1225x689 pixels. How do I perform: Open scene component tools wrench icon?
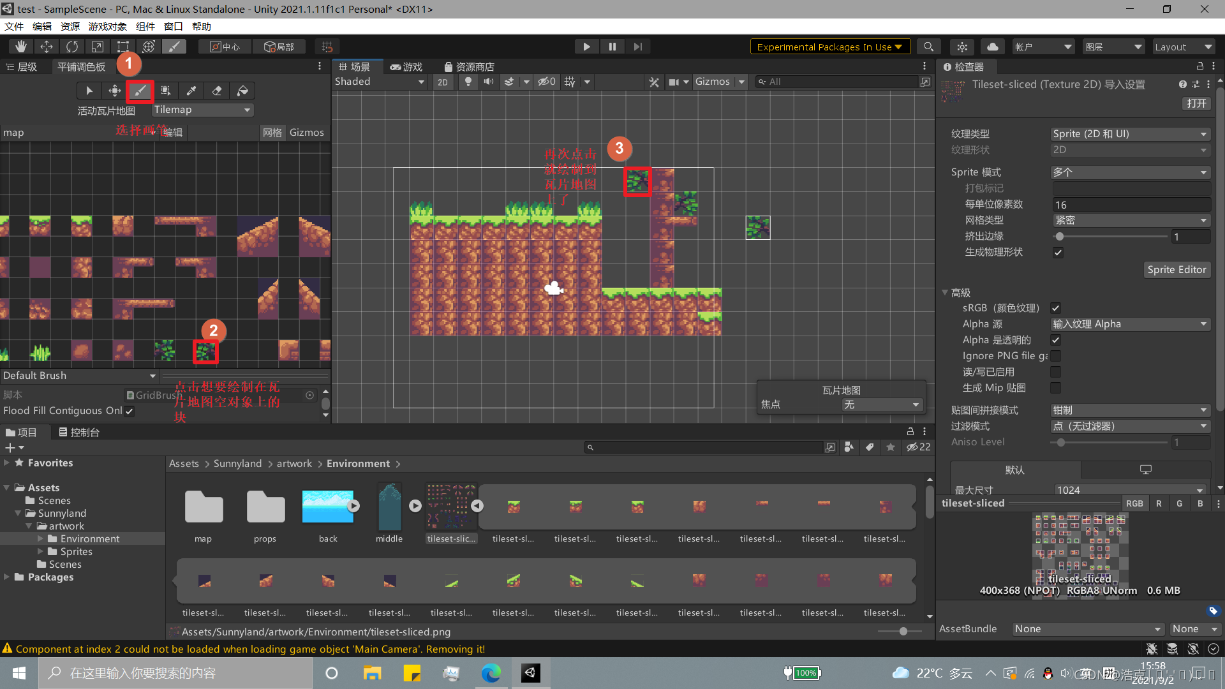pos(654,82)
